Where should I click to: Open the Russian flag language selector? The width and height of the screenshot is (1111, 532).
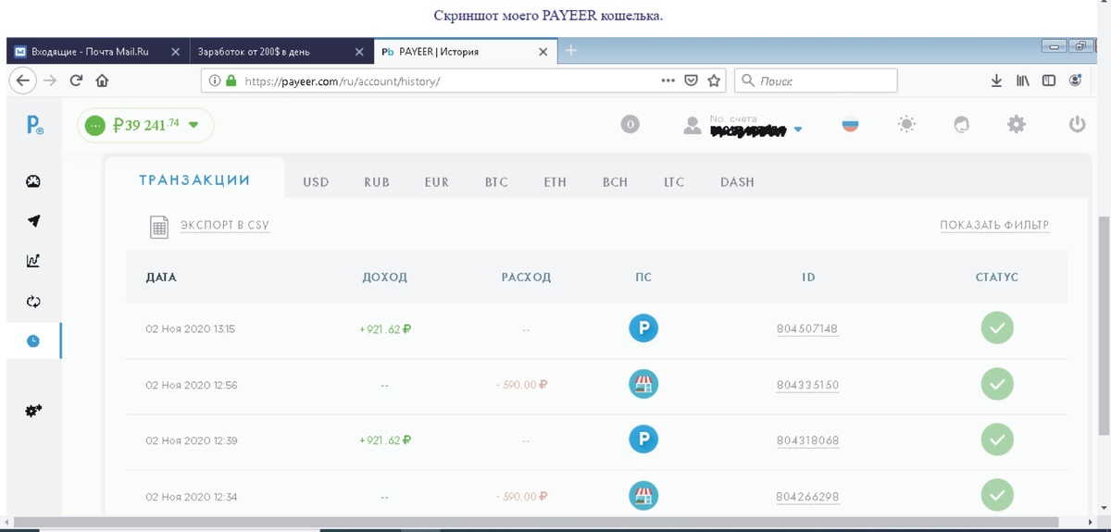click(849, 124)
